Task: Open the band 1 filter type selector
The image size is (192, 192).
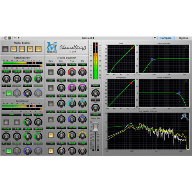Action: click(51, 65)
